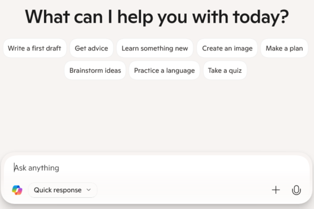The image size is (314, 209).
Task: Pick the Learn something new chip
Action: pos(154,48)
